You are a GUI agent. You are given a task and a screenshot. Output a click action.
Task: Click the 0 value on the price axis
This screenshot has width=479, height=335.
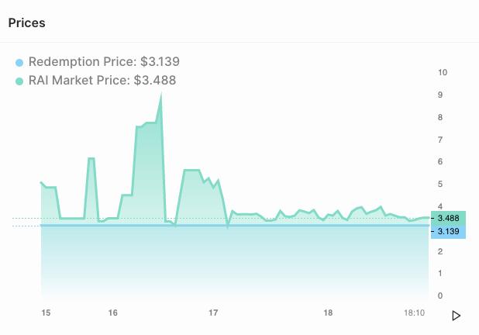click(x=440, y=296)
